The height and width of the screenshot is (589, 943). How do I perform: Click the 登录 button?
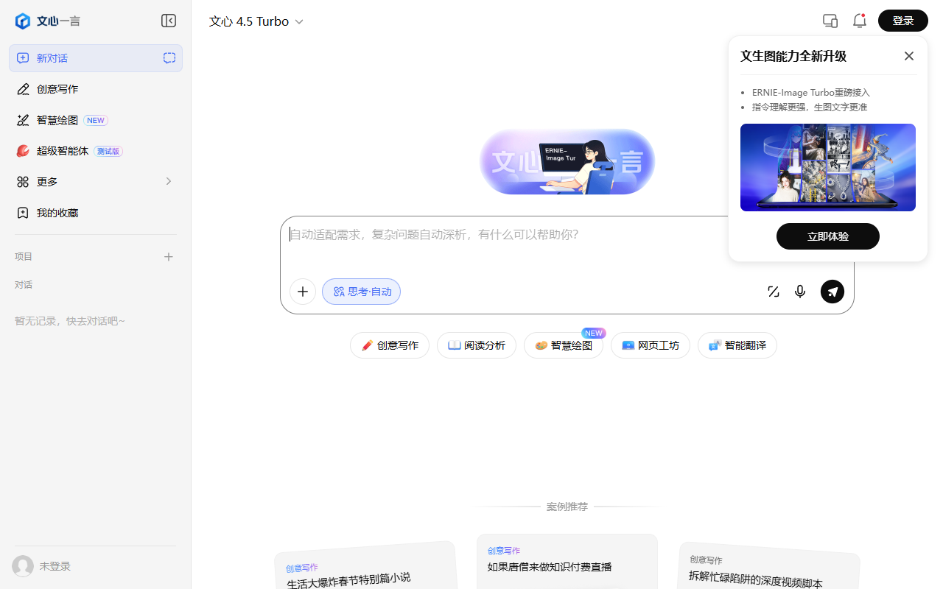(902, 21)
